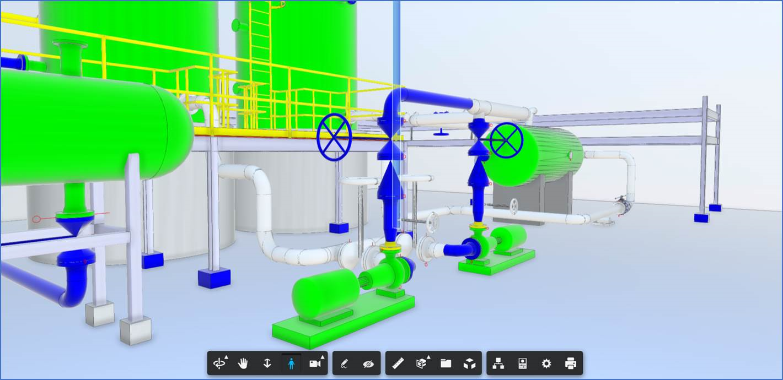783x380 pixels.
Task: Click the Print icon
Action: (x=571, y=363)
